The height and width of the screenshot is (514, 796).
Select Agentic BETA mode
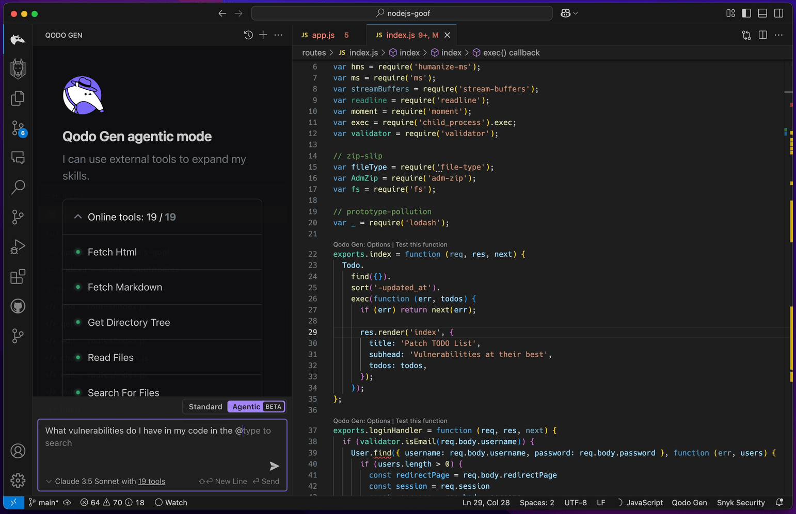click(257, 407)
